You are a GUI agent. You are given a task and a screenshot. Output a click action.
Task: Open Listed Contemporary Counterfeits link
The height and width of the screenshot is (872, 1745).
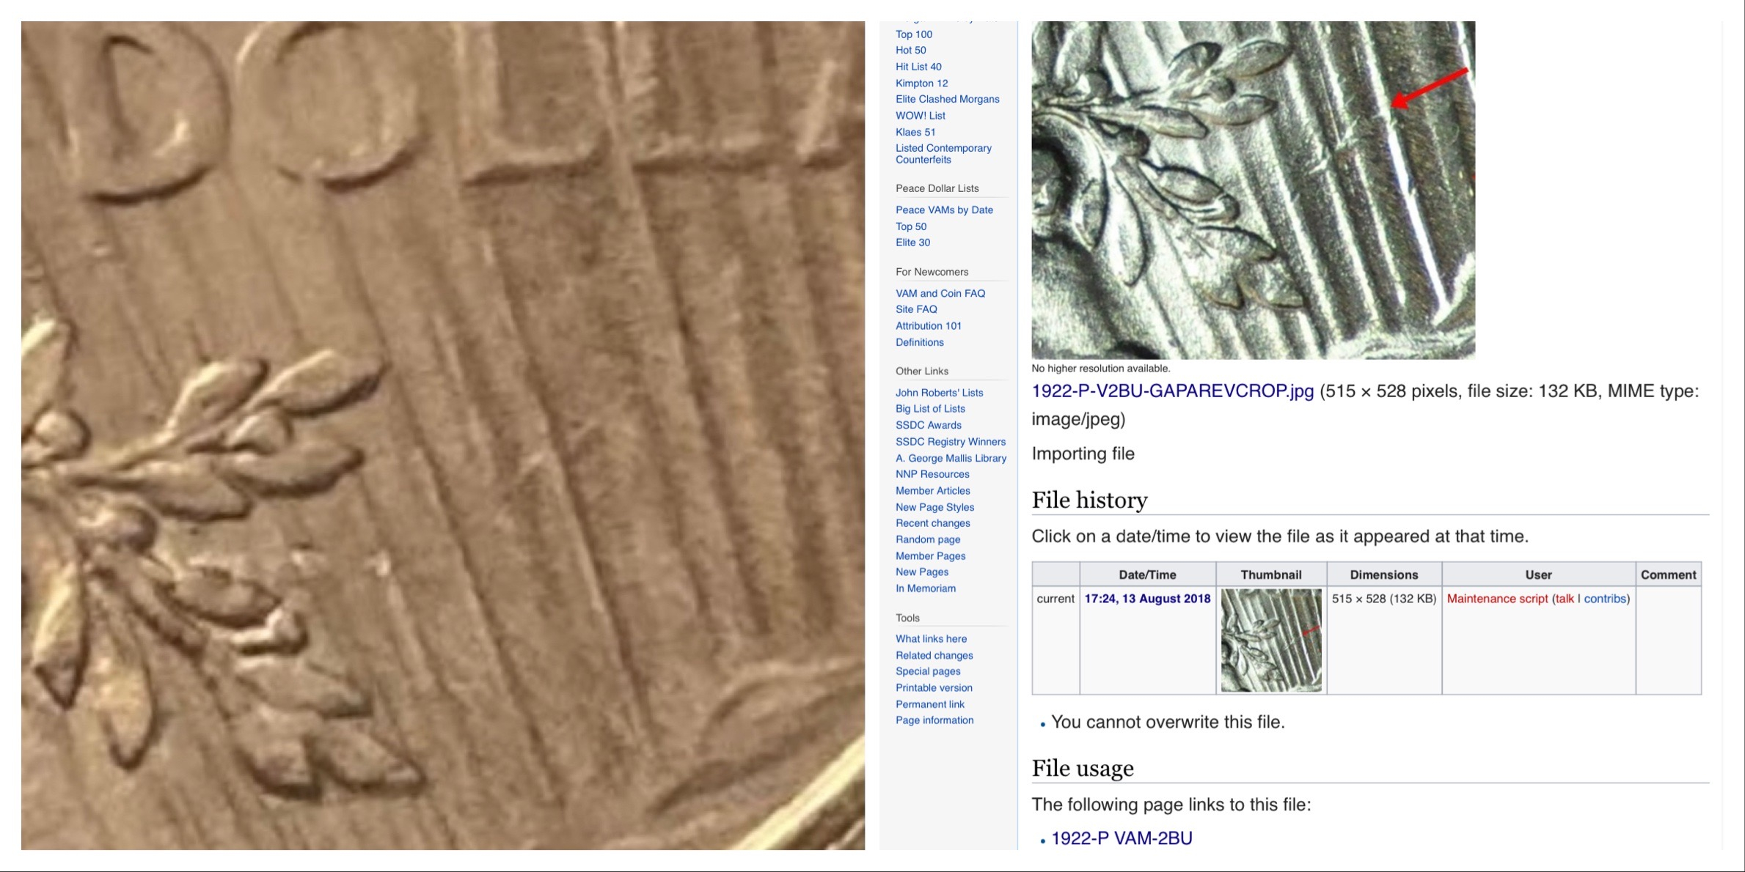pyautogui.click(x=943, y=154)
